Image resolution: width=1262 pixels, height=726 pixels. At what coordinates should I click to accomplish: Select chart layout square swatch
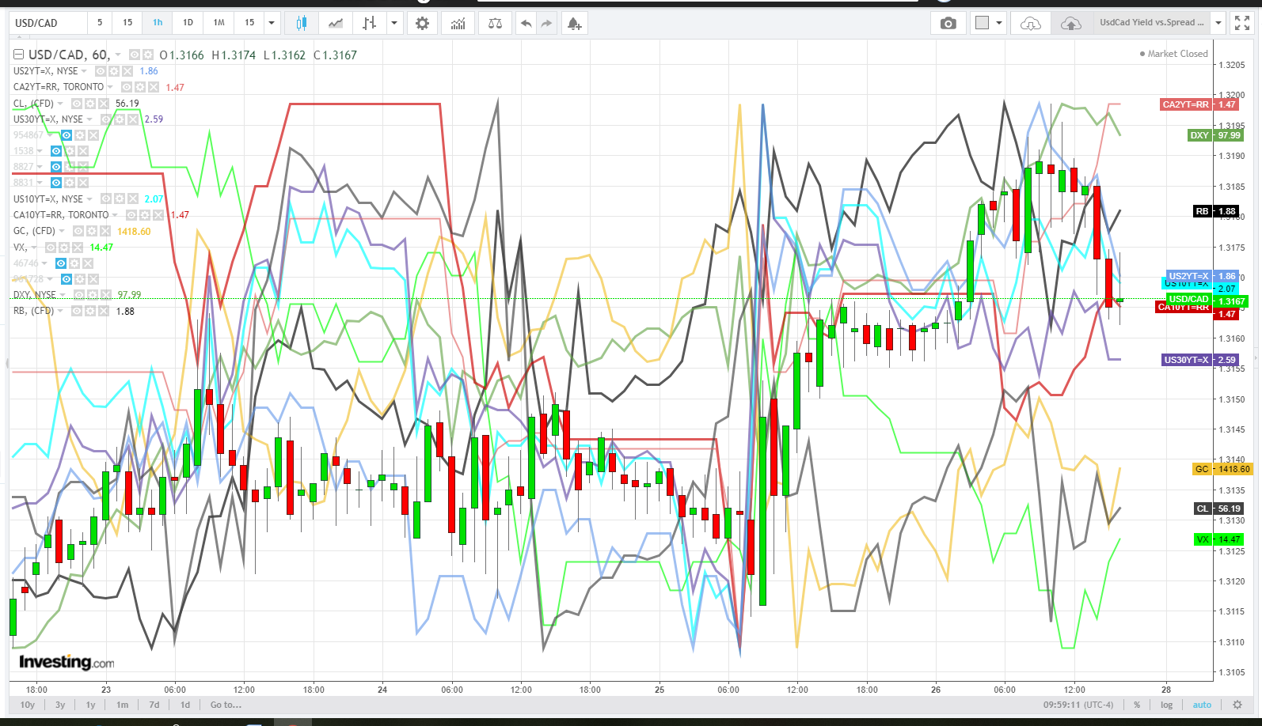click(983, 23)
